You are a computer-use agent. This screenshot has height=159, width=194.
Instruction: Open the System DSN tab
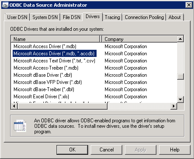pyautogui.click(x=45, y=17)
